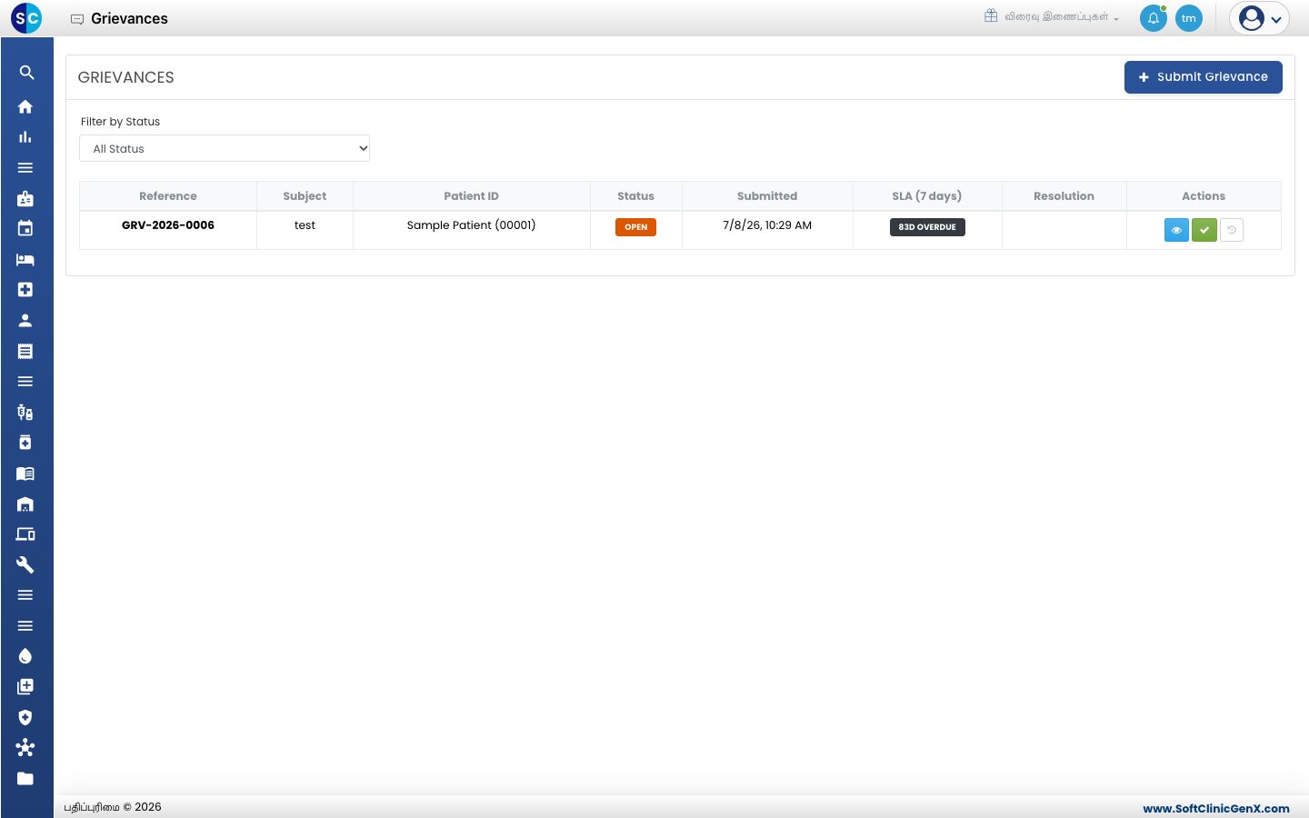Open the blood drop icon in sidebar
Screen dimensions: 1309x818
point(25,656)
